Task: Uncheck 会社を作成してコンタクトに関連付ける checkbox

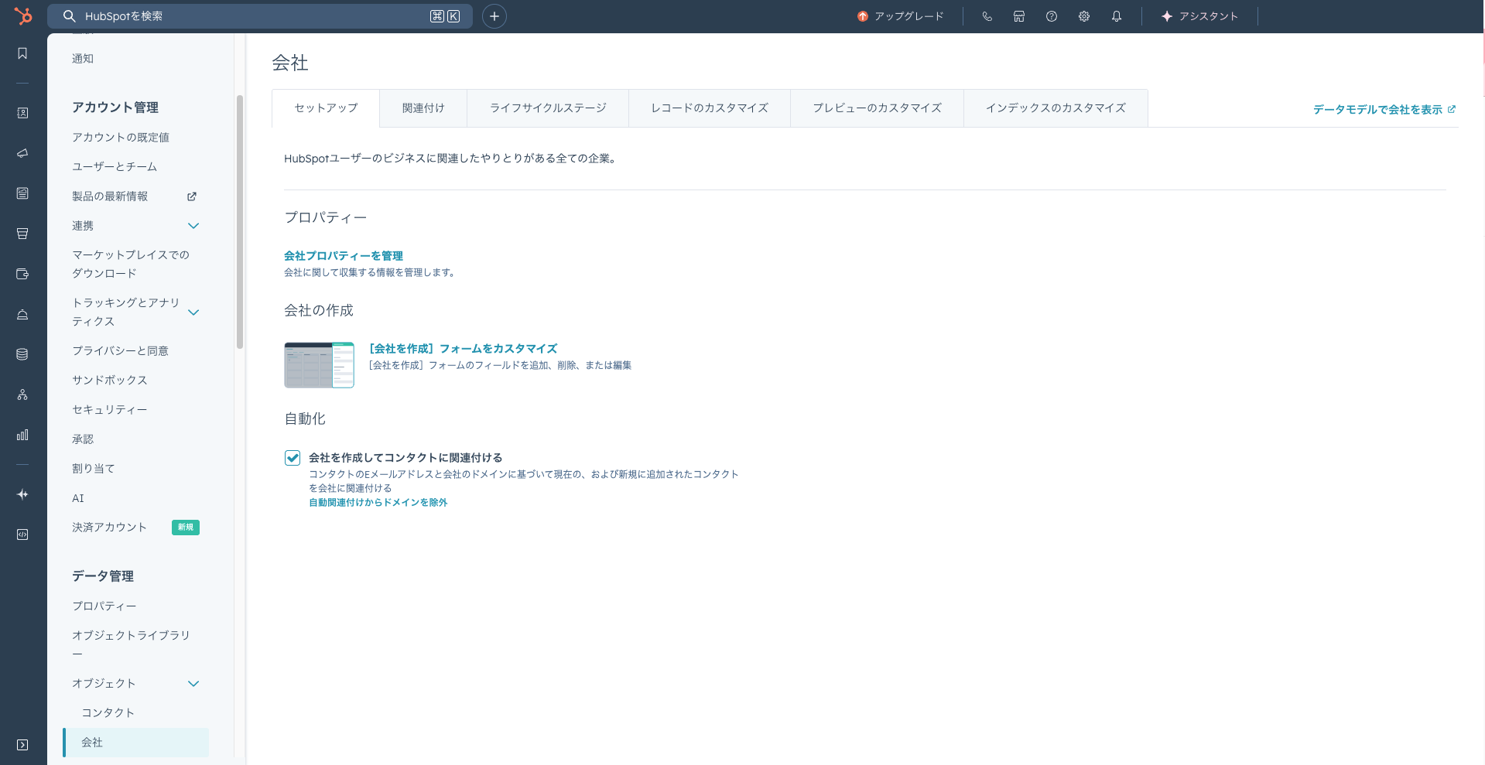Action: pos(293,458)
